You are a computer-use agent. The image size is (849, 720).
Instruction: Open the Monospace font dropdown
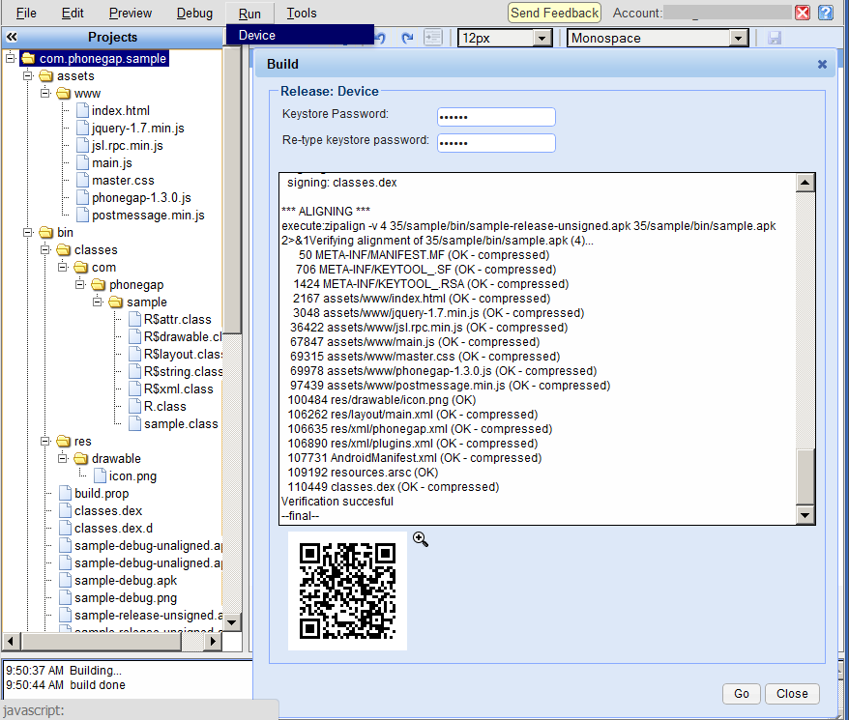(x=738, y=39)
